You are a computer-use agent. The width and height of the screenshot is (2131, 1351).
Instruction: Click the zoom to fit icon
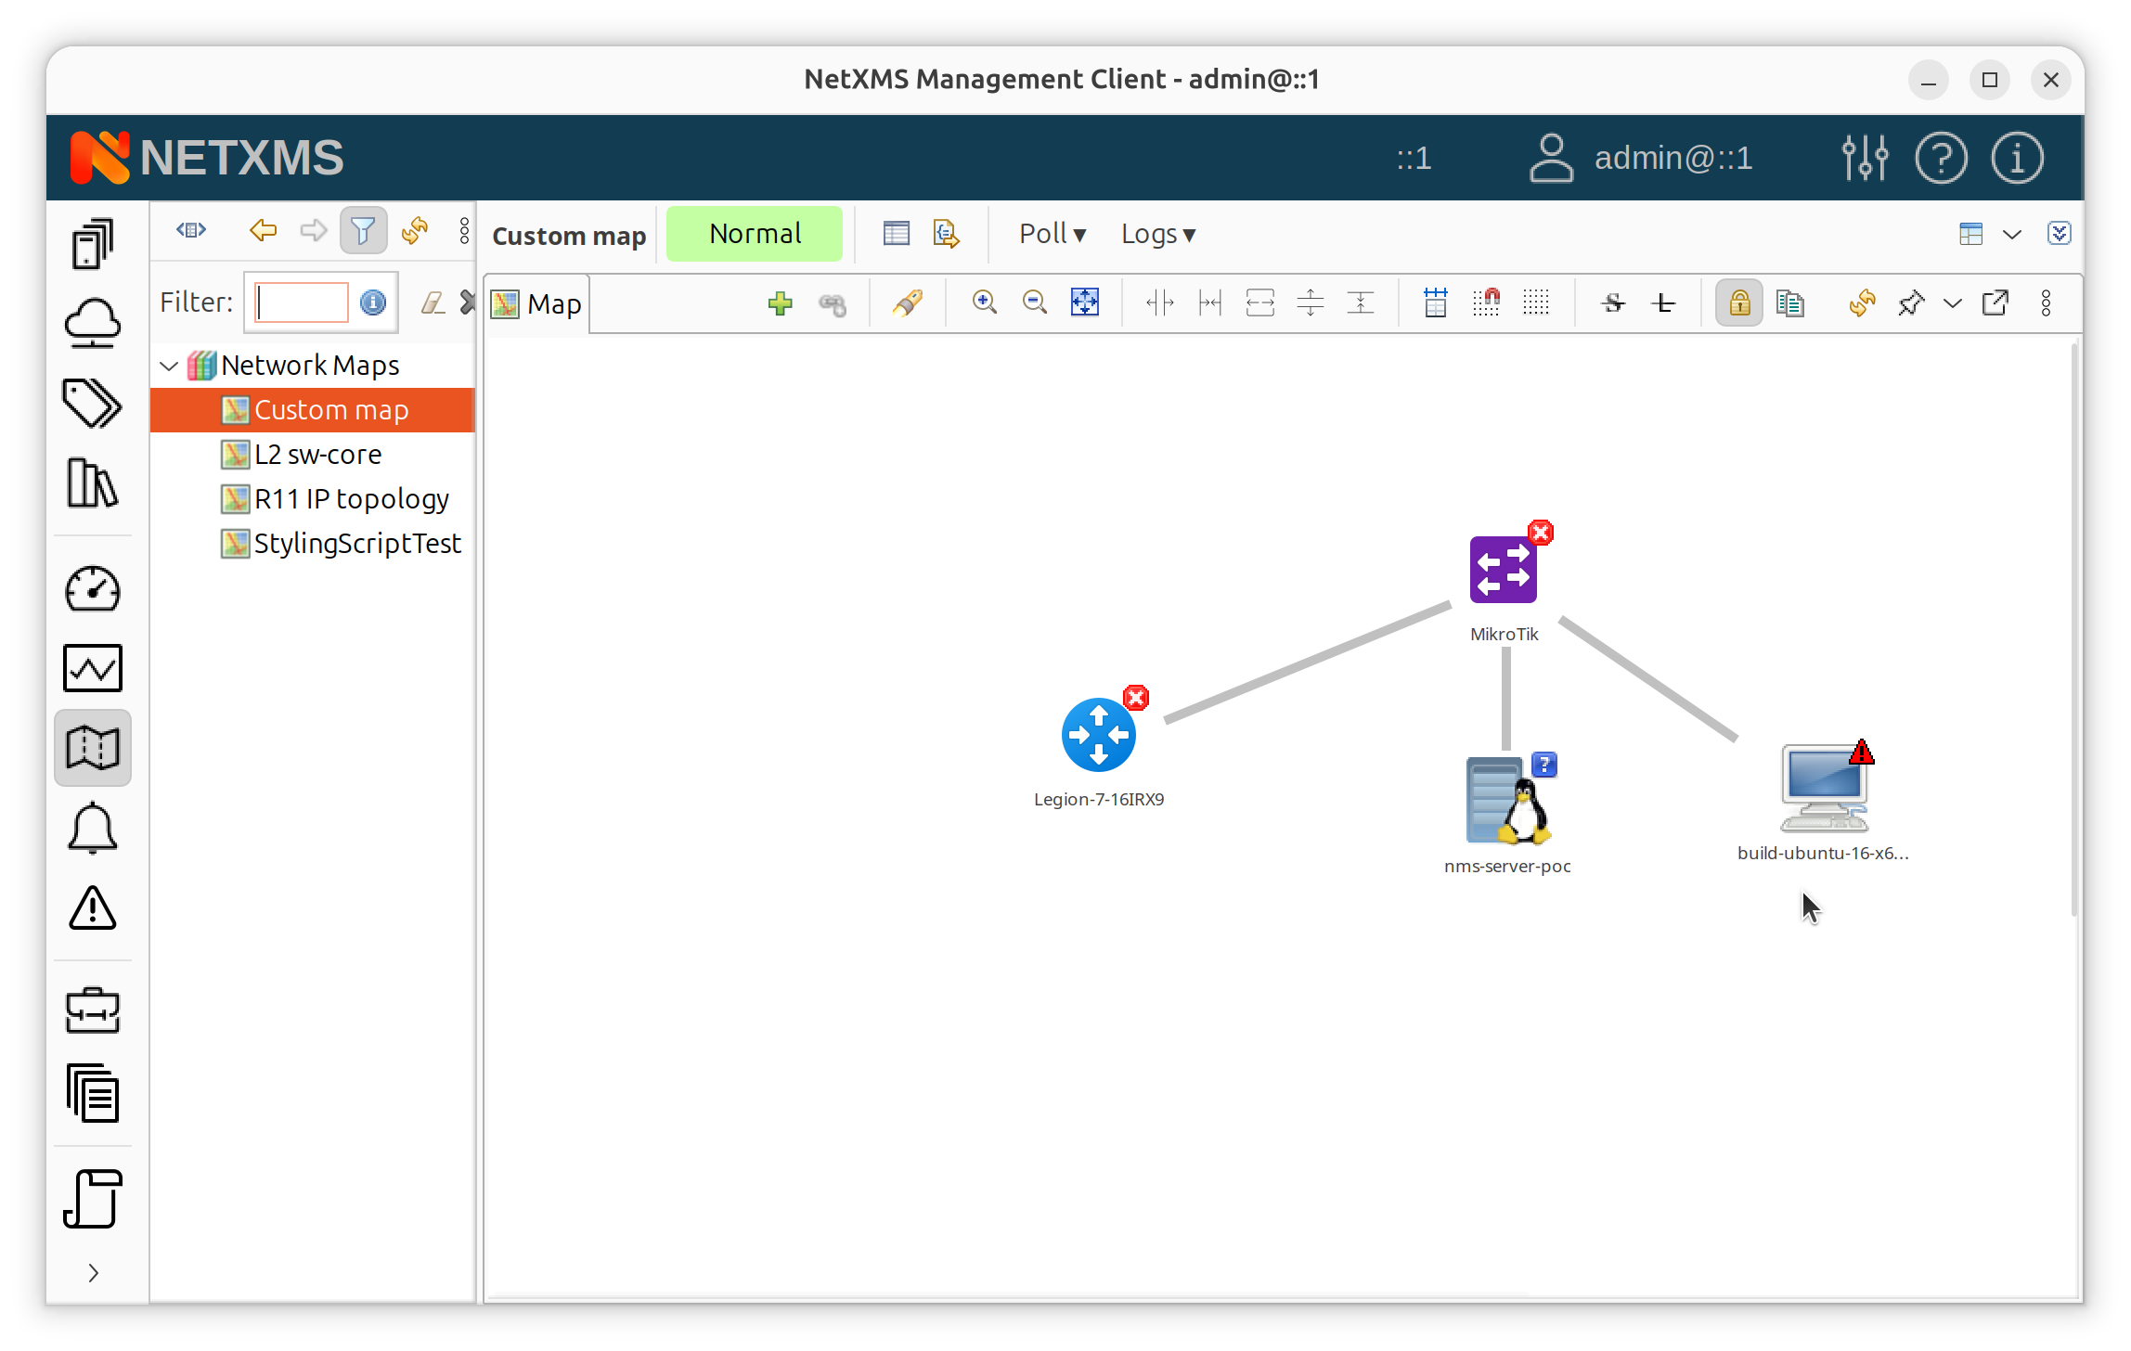coord(1084,302)
